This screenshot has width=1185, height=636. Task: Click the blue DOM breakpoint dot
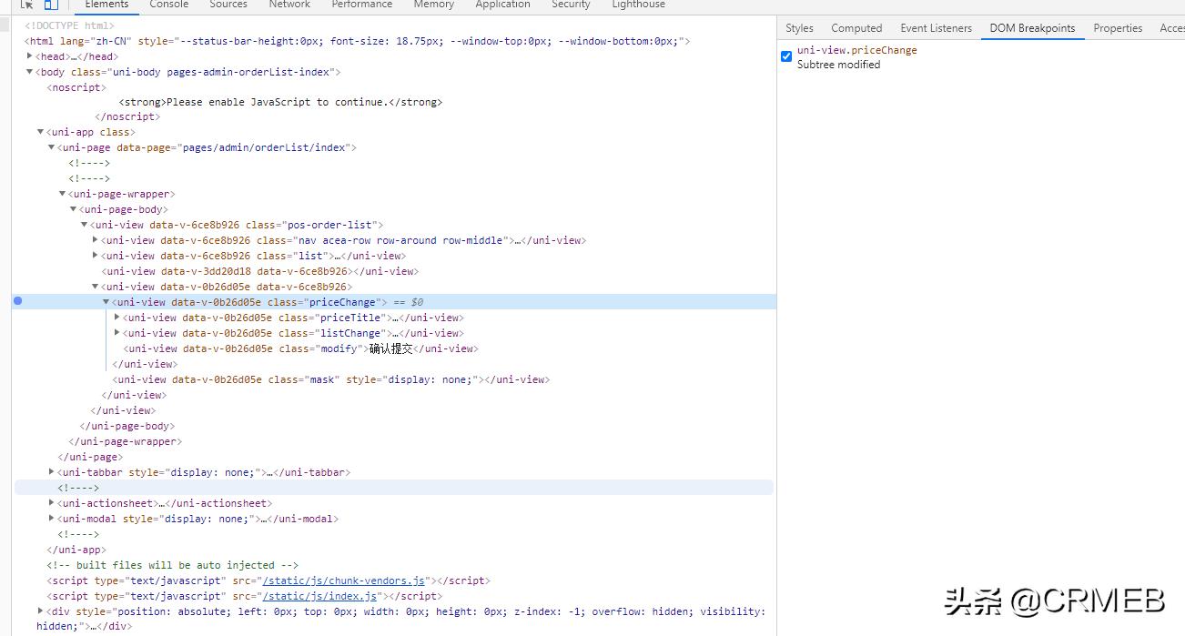pos(17,301)
